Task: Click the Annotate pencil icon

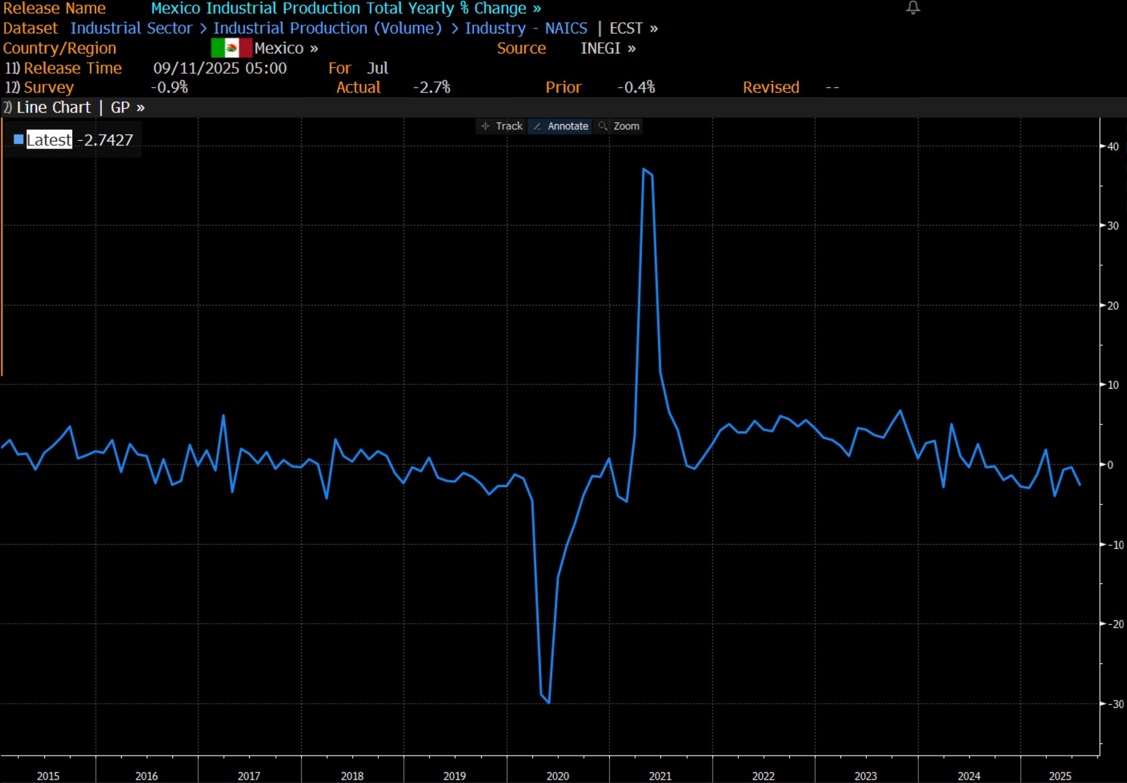Action: [538, 126]
